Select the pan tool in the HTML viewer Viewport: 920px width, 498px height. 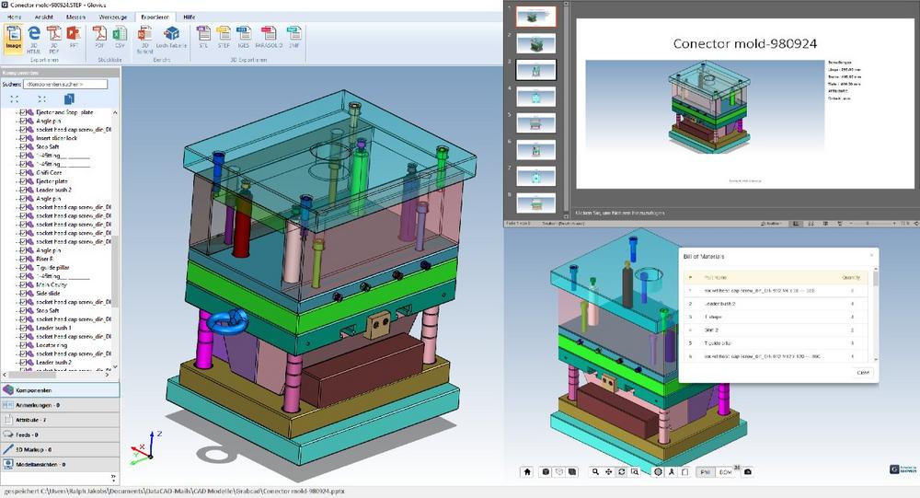coord(608,471)
